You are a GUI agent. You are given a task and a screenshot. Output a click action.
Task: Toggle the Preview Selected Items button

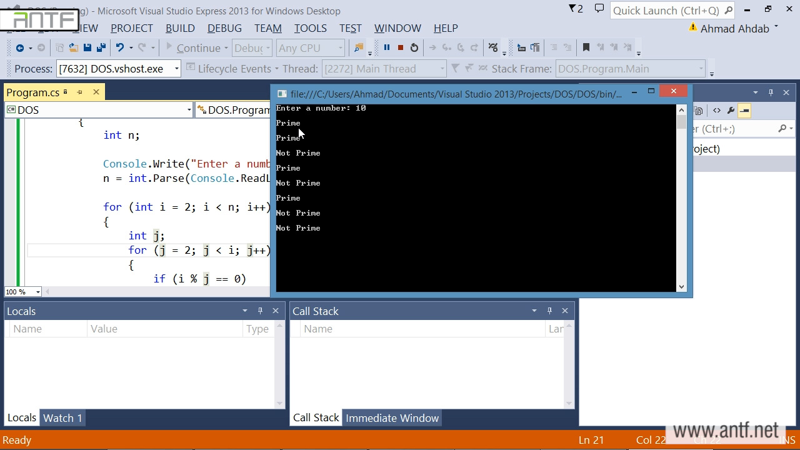coord(744,111)
